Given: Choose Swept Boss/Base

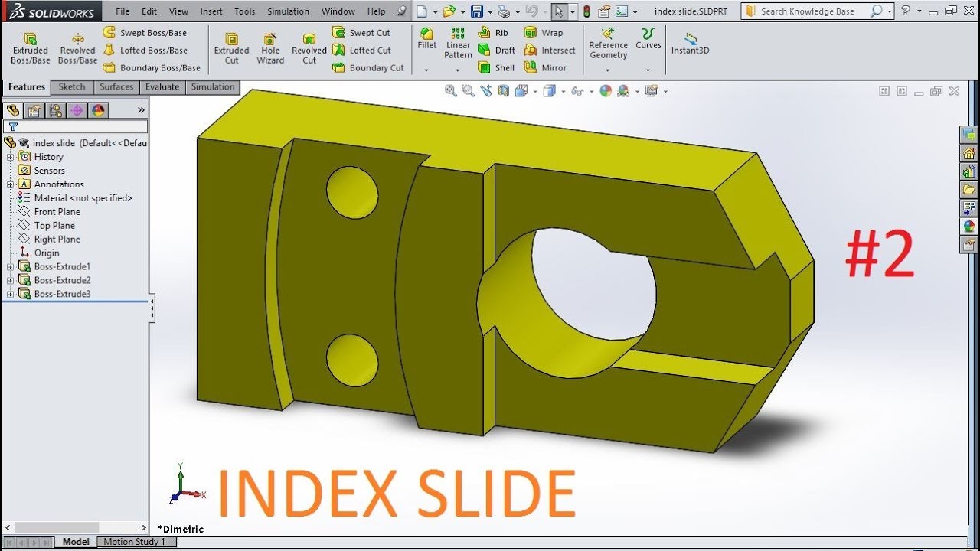Looking at the screenshot, I should [145, 33].
